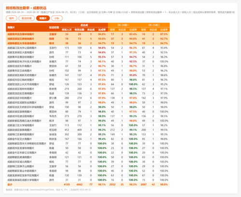Select row 成都双流区航空港商圈片

[x=88, y=93]
